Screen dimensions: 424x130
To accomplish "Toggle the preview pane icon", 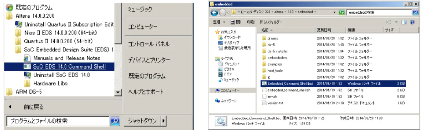I will click(x=404, y=22).
